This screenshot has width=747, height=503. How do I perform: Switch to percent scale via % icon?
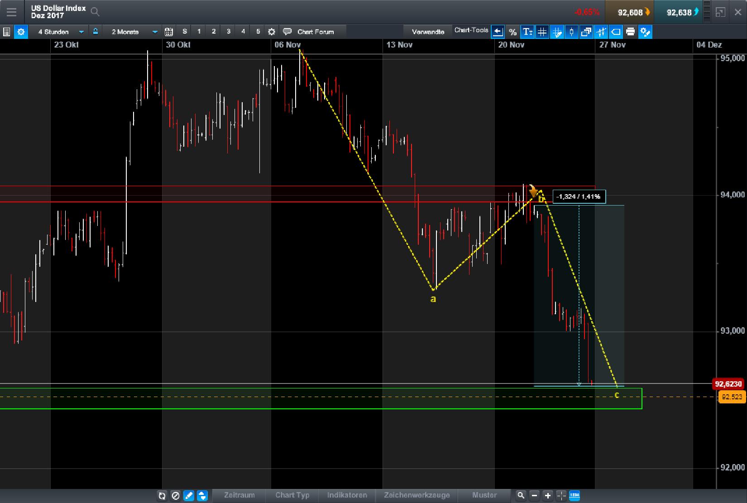point(512,32)
